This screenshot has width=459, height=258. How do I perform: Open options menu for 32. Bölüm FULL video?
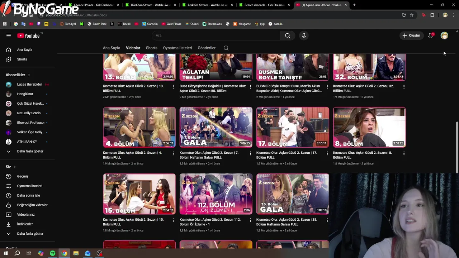coord(404,87)
